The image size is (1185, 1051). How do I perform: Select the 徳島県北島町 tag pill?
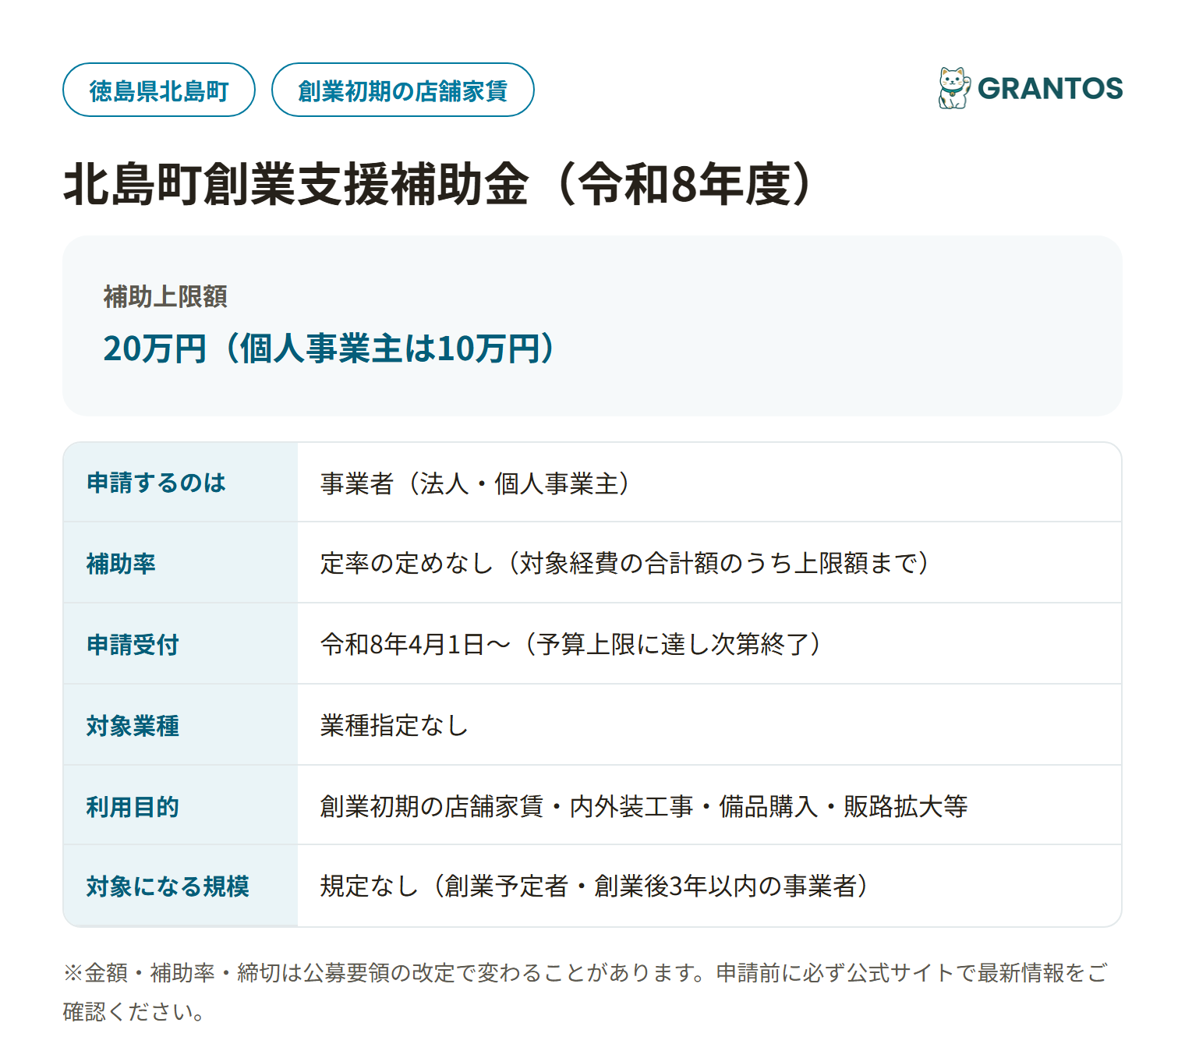coord(159,90)
